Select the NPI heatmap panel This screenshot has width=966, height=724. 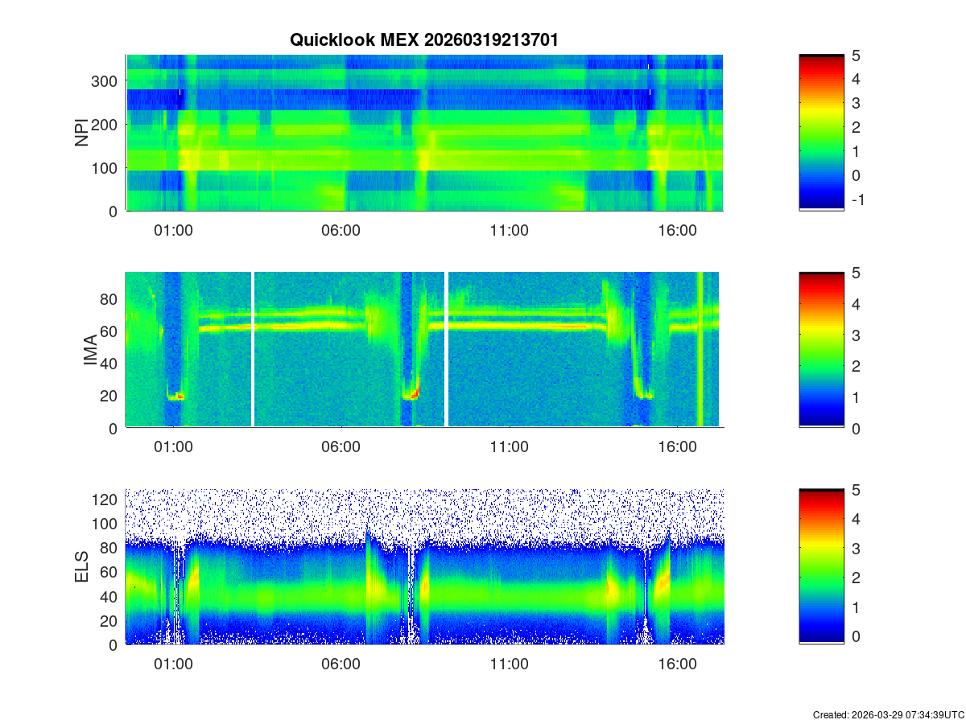pyautogui.click(x=424, y=133)
